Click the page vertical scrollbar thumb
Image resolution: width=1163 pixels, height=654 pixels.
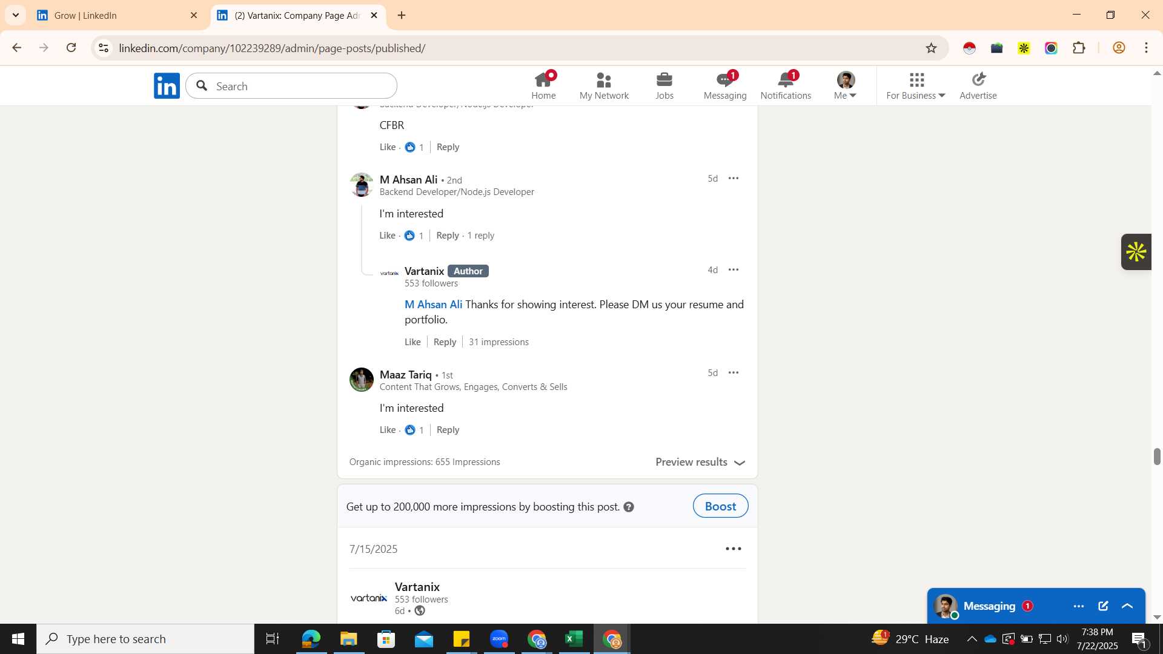click(x=1157, y=457)
